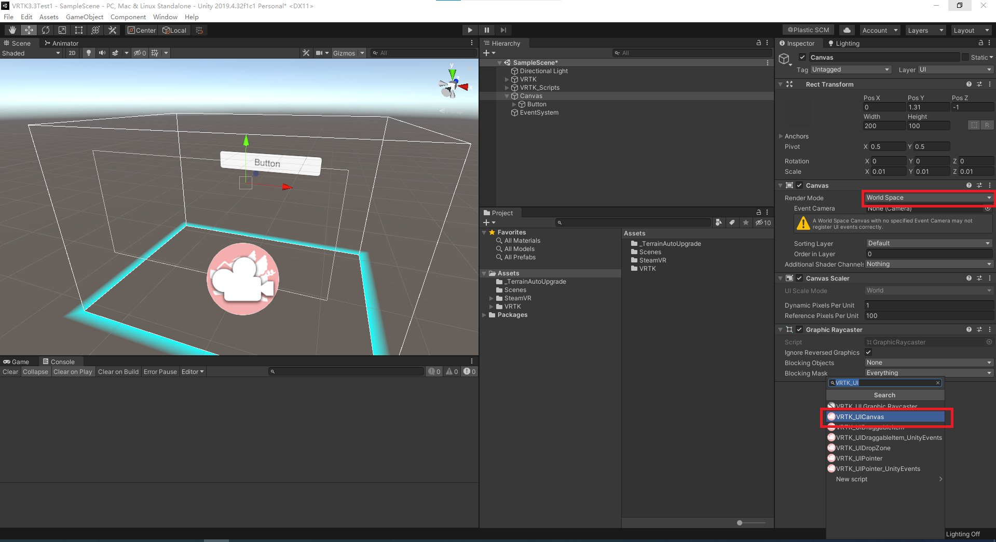Click the grid snapping icon
996x542 pixels.
click(199, 30)
